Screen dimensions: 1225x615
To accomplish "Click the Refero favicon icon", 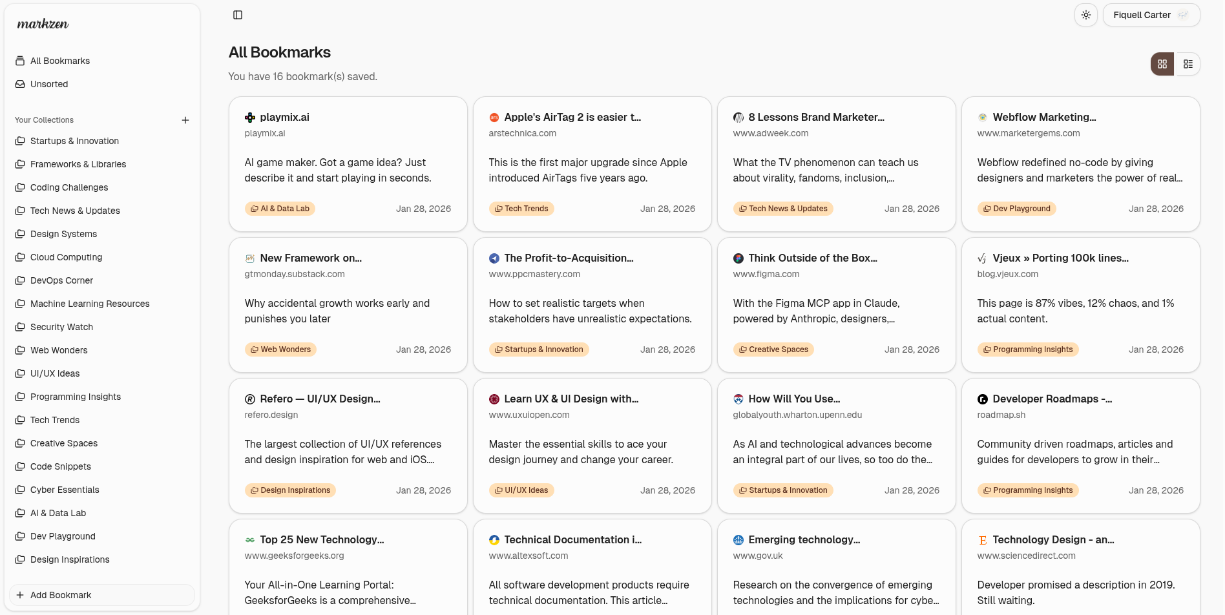I will [250, 399].
